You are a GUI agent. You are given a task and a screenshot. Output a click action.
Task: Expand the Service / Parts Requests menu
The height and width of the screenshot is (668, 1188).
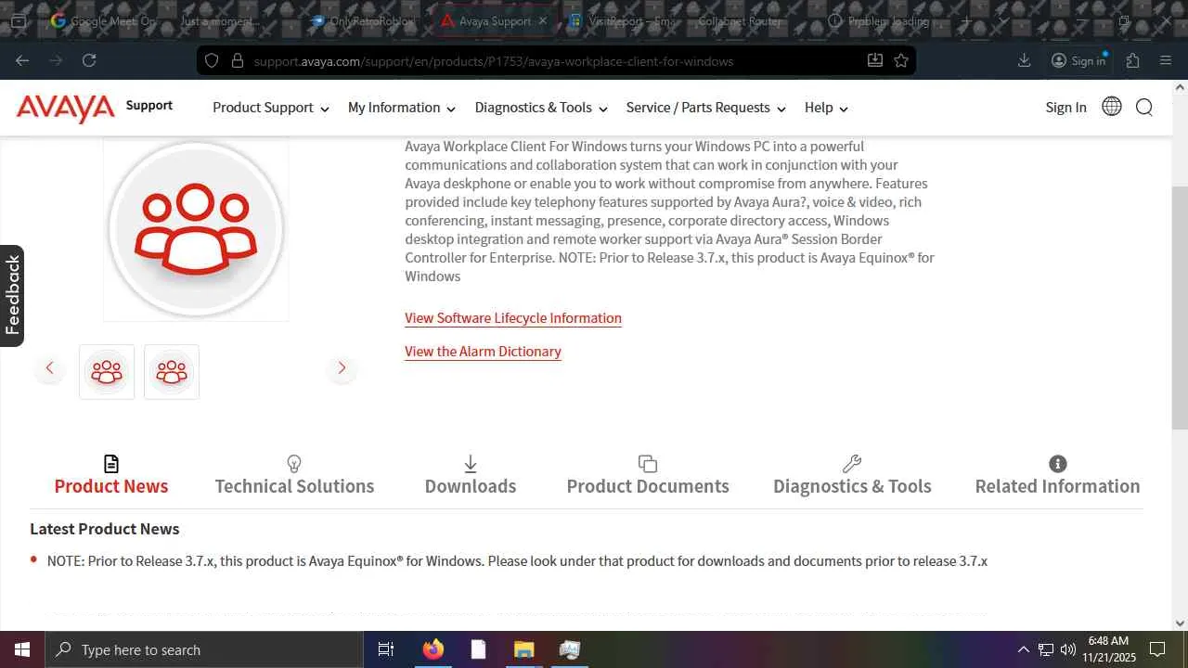(x=706, y=108)
